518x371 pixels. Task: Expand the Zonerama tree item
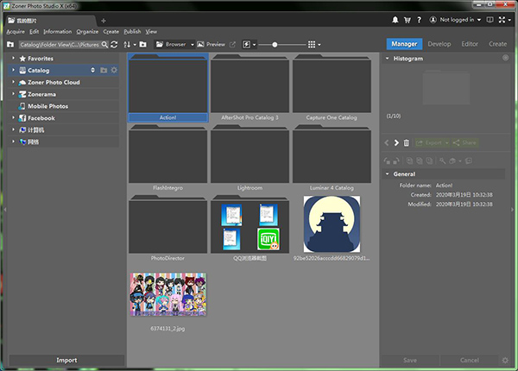13,94
